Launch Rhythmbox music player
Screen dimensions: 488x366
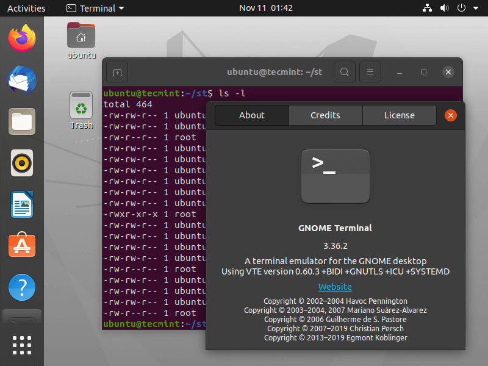pos(22,163)
